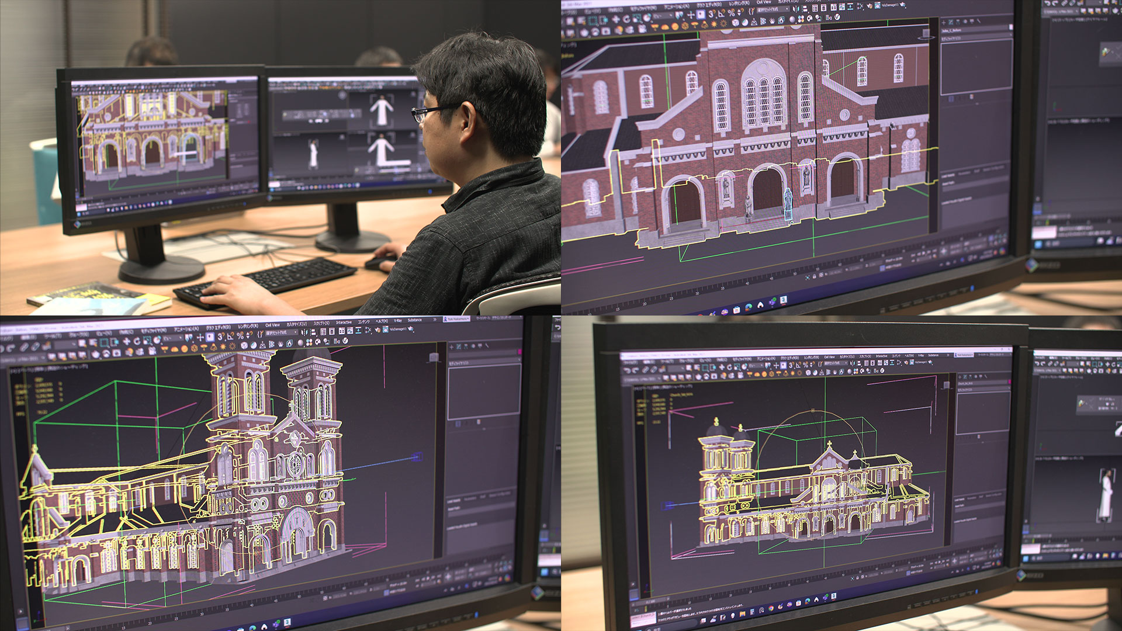Open reference coordinate dropdown on facade close-up screen

click(x=663, y=16)
